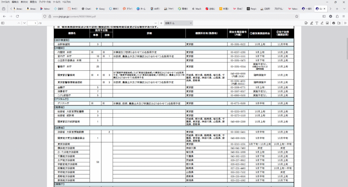The height and width of the screenshot is (187, 348).
Task: Switch to the プログラム tab
Action: click(x=279, y=9)
